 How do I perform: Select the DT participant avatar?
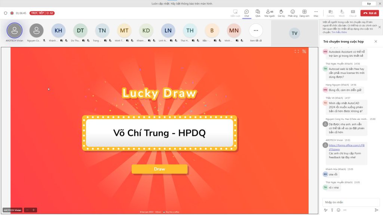[80, 31]
